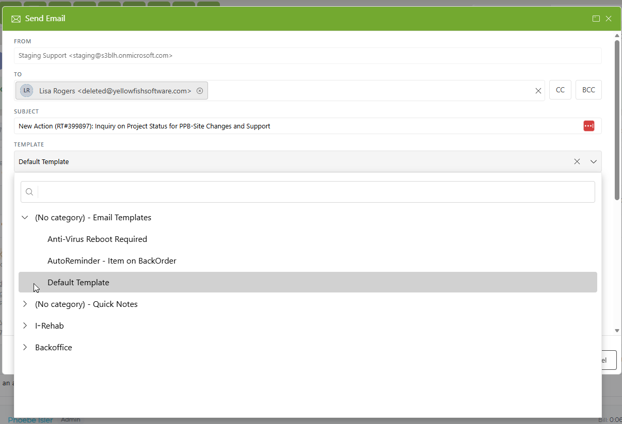Click the envelope icon in dialog header
The image size is (622, 424).
tap(16, 19)
